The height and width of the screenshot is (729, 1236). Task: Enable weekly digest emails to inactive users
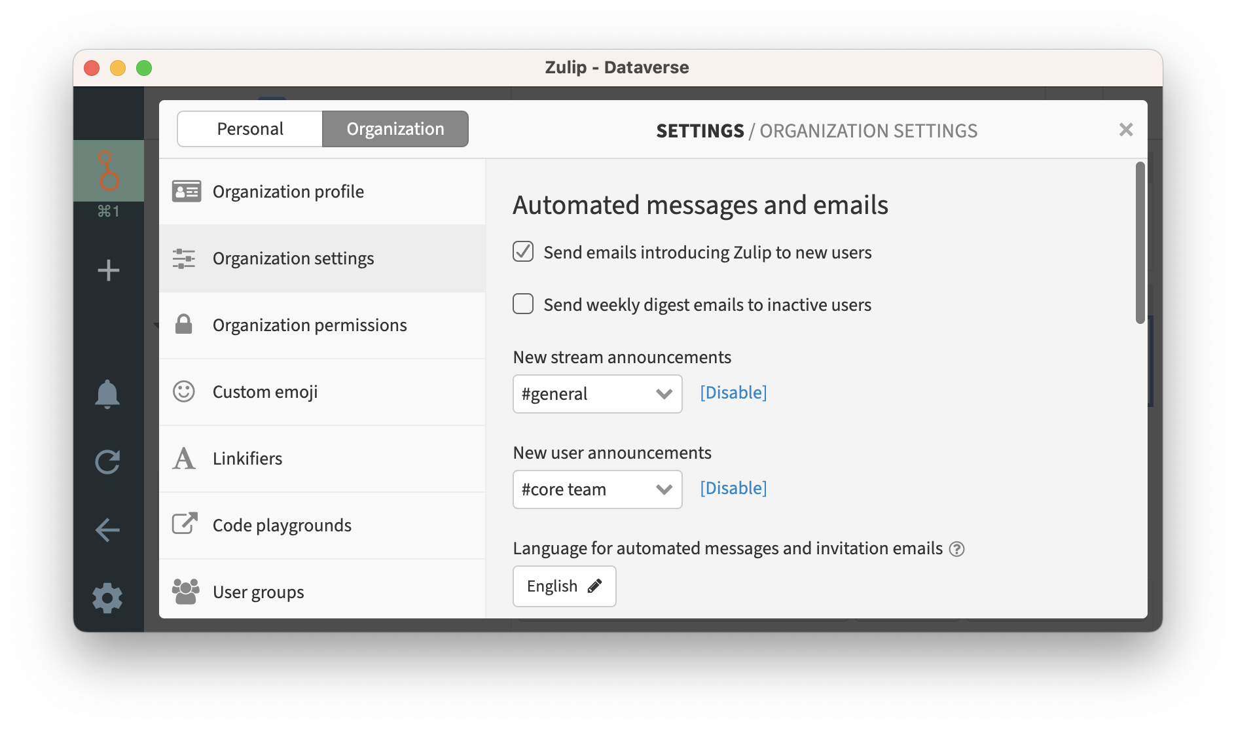point(523,304)
